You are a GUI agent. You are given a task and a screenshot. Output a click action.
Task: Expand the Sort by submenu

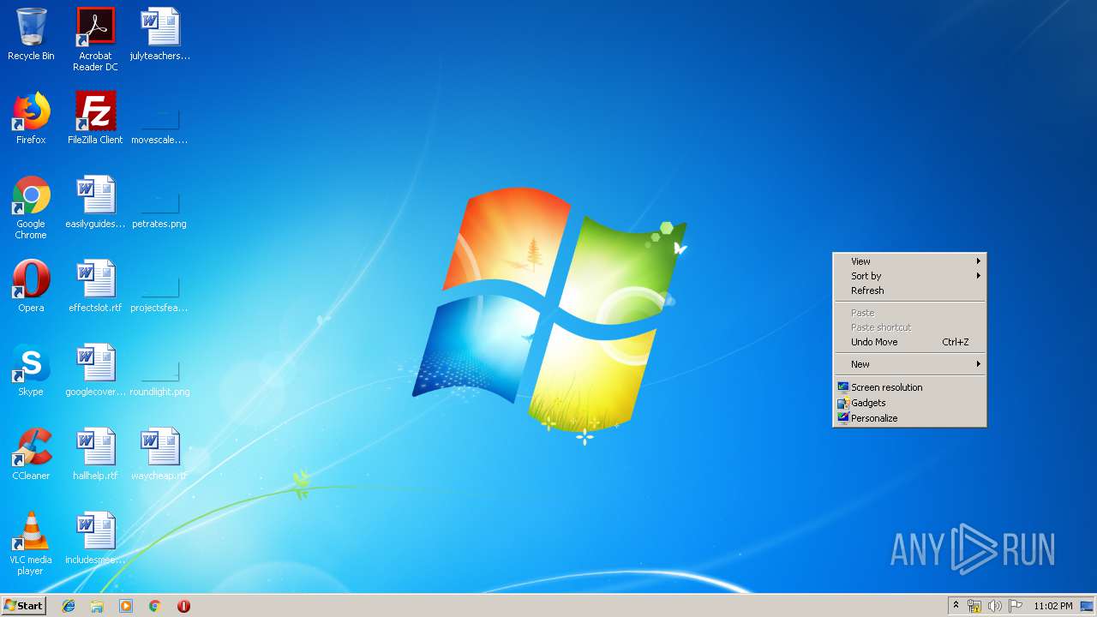pyautogui.click(x=909, y=276)
